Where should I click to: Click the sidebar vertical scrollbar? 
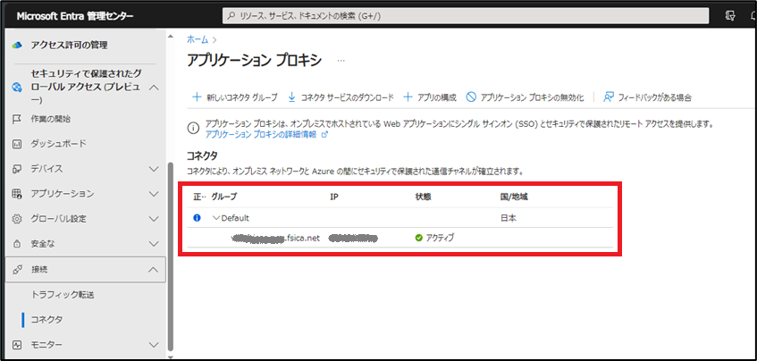169,258
